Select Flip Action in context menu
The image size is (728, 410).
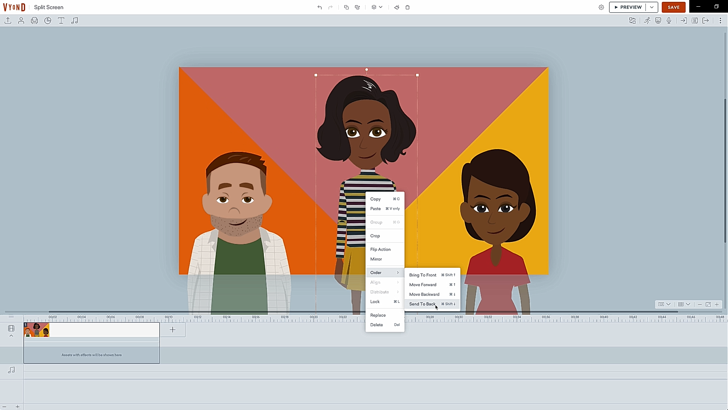(x=380, y=249)
